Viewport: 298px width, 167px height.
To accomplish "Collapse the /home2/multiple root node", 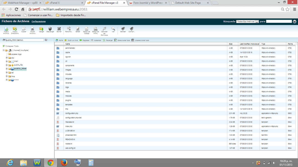I will click(x=4, y=50).
